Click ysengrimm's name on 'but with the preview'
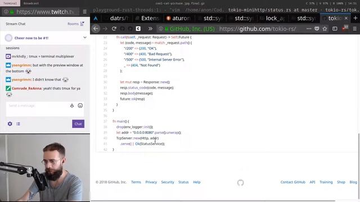Image resolution: width=360 pixels, height=202 pixels. [21, 65]
